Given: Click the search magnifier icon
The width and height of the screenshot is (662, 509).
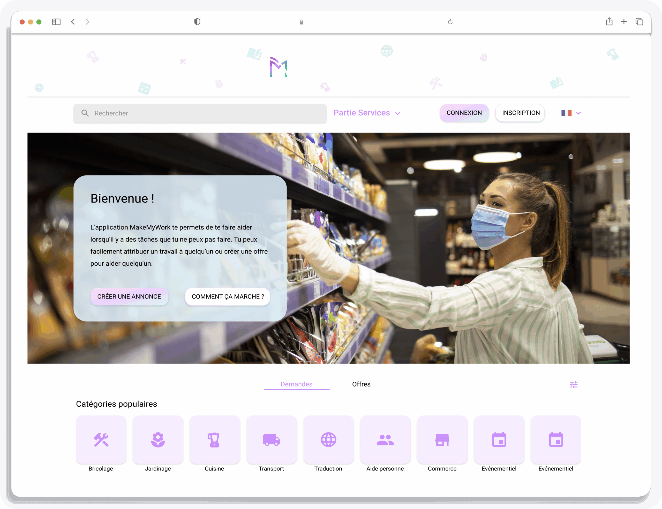Looking at the screenshot, I should 85,113.
